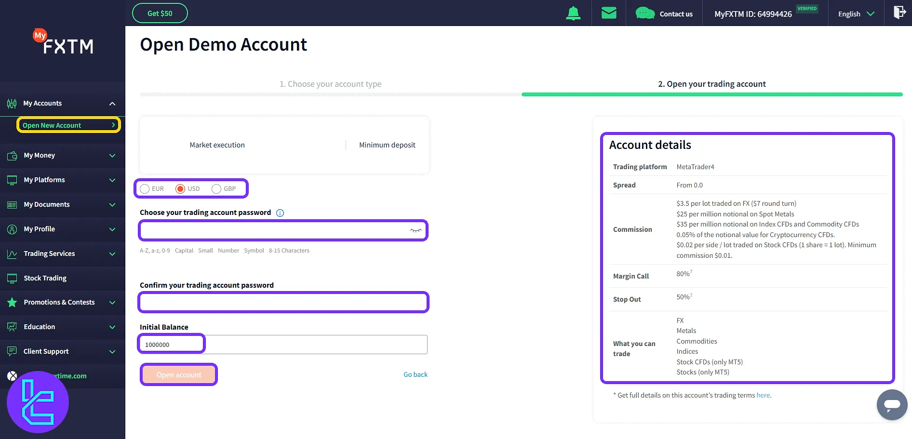This screenshot has height=439, width=912.
Task: Select the GBP currency radio button
Action: [216, 189]
